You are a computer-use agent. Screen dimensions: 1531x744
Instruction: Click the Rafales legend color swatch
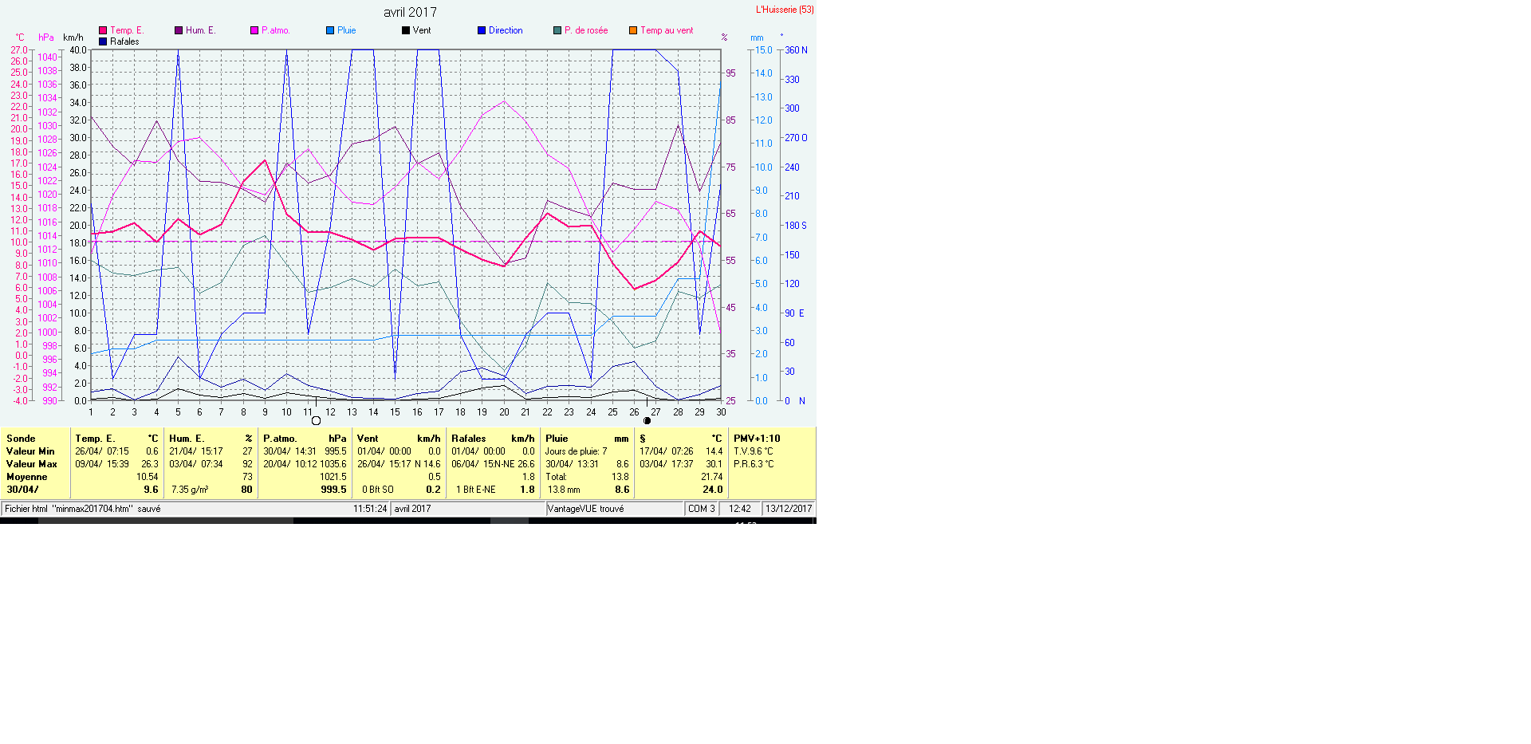[x=103, y=41]
